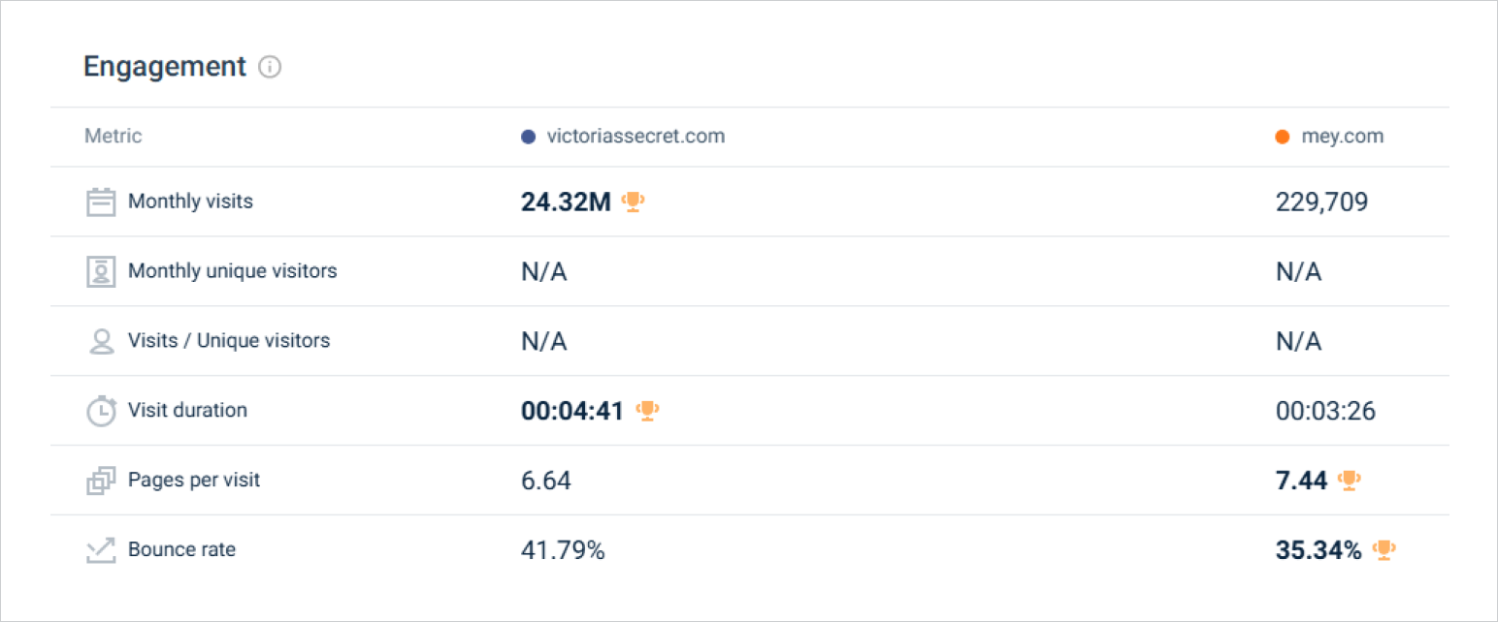Click the info icon beside Engagement
Screen dimensions: 1498x622
point(271,67)
